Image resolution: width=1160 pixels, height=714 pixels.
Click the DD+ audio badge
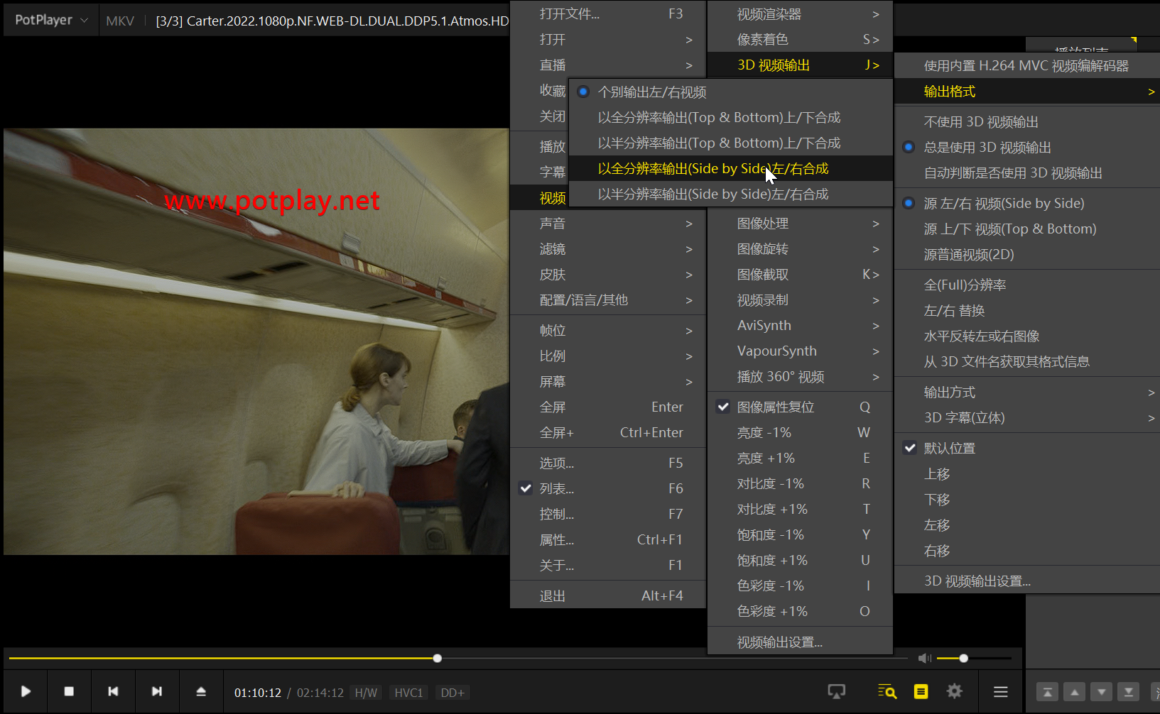click(x=452, y=693)
